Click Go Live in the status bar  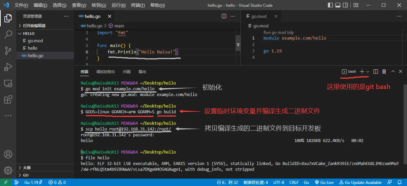click(324, 183)
